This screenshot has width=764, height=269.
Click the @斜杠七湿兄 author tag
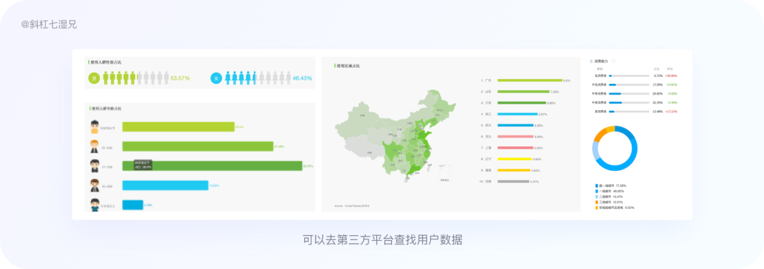49,24
